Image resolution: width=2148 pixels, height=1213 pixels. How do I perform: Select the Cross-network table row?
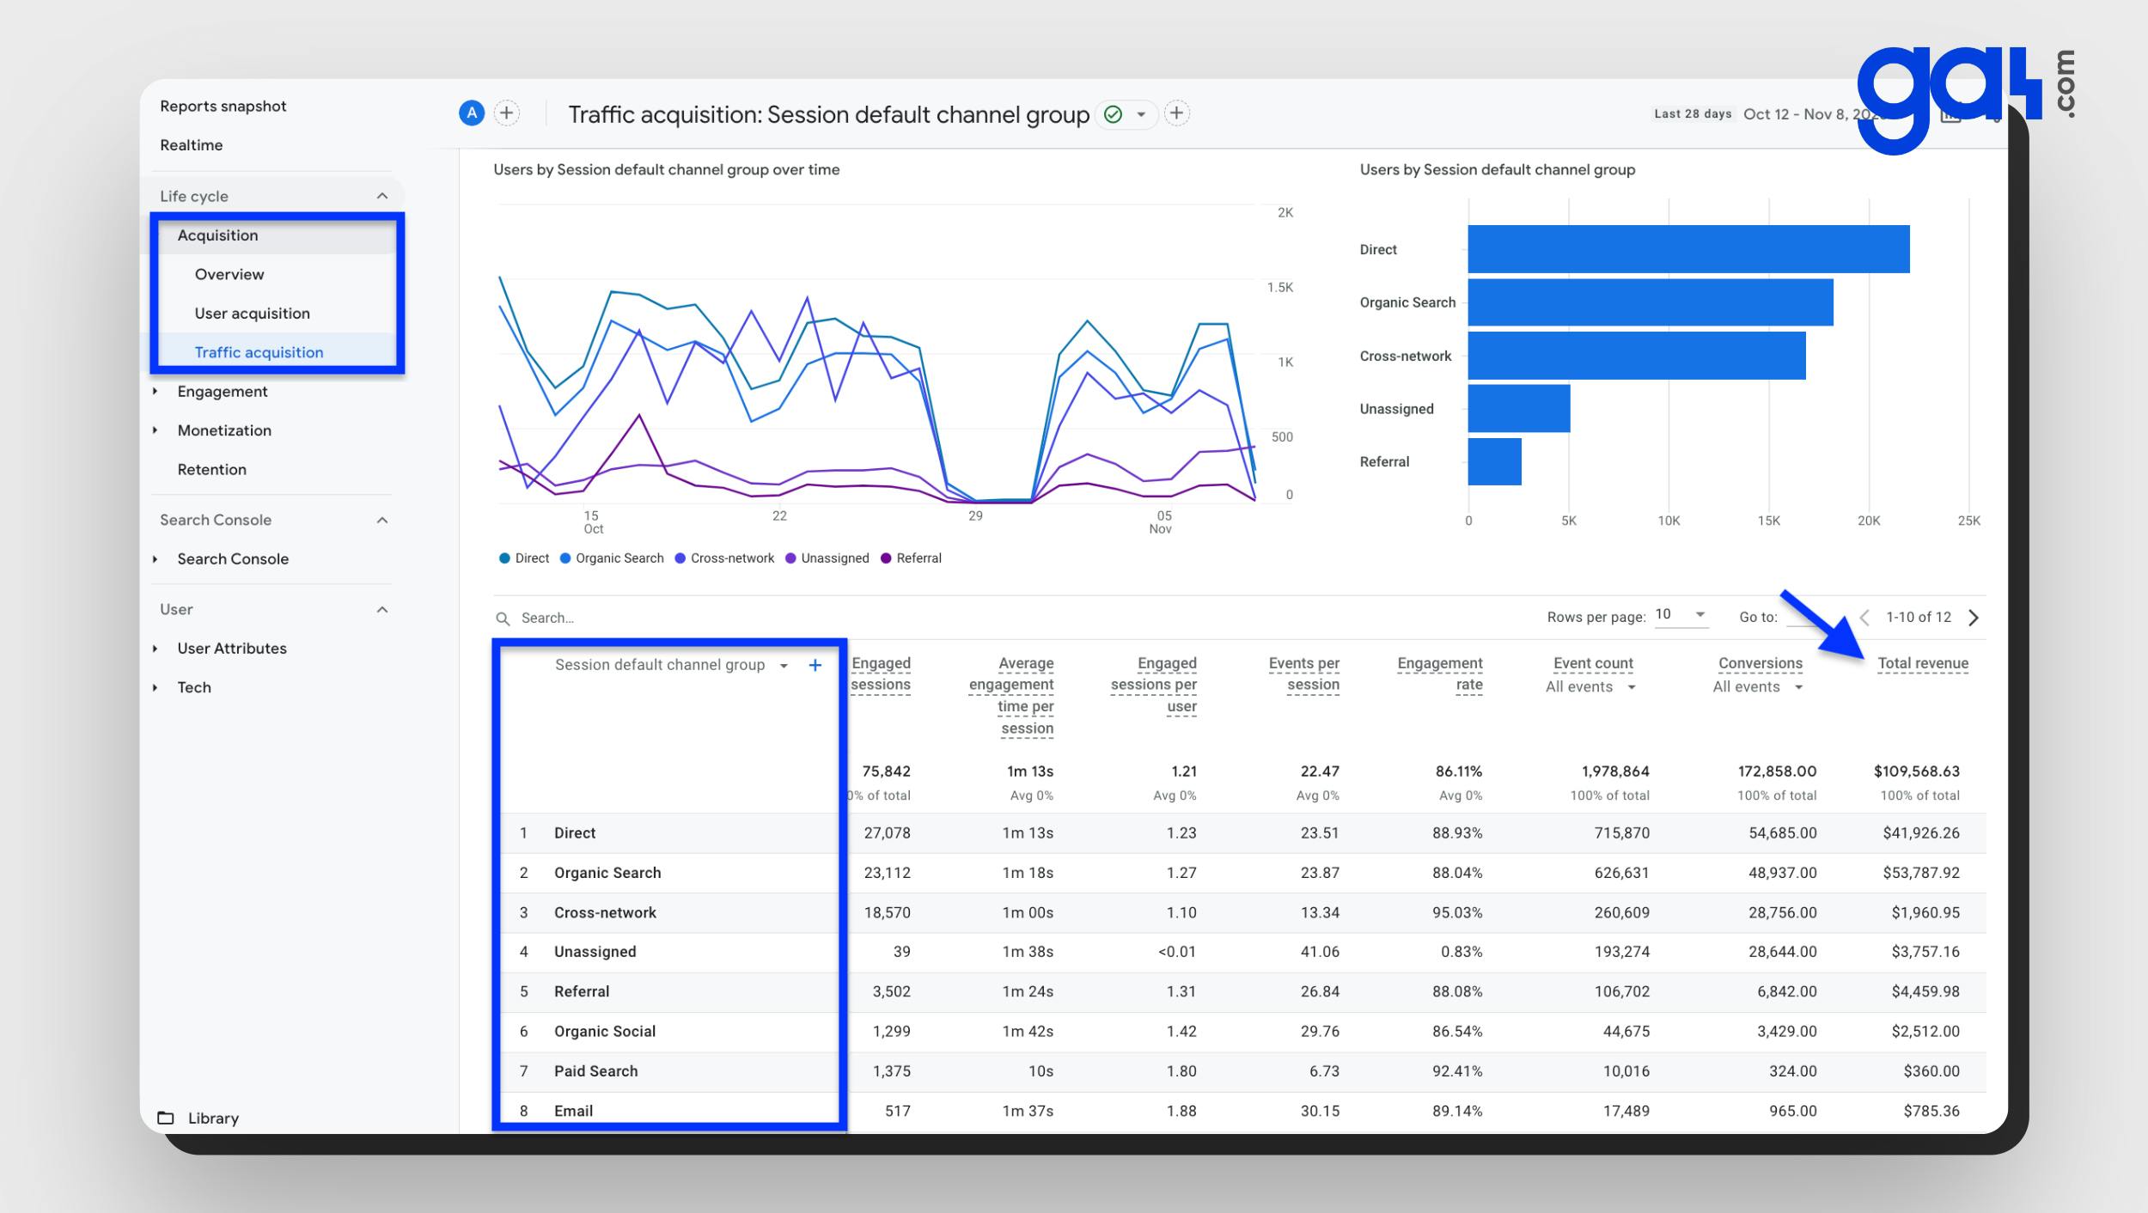pyautogui.click(x=1243, y=912)
